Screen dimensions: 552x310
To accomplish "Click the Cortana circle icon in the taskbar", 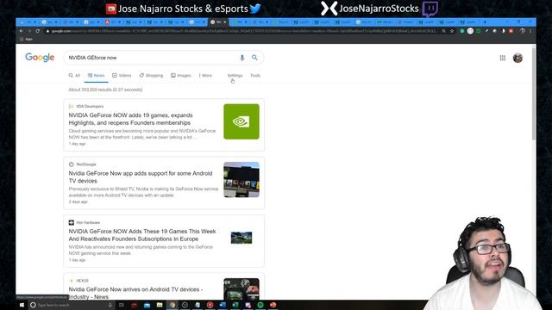I will point(33,305).
